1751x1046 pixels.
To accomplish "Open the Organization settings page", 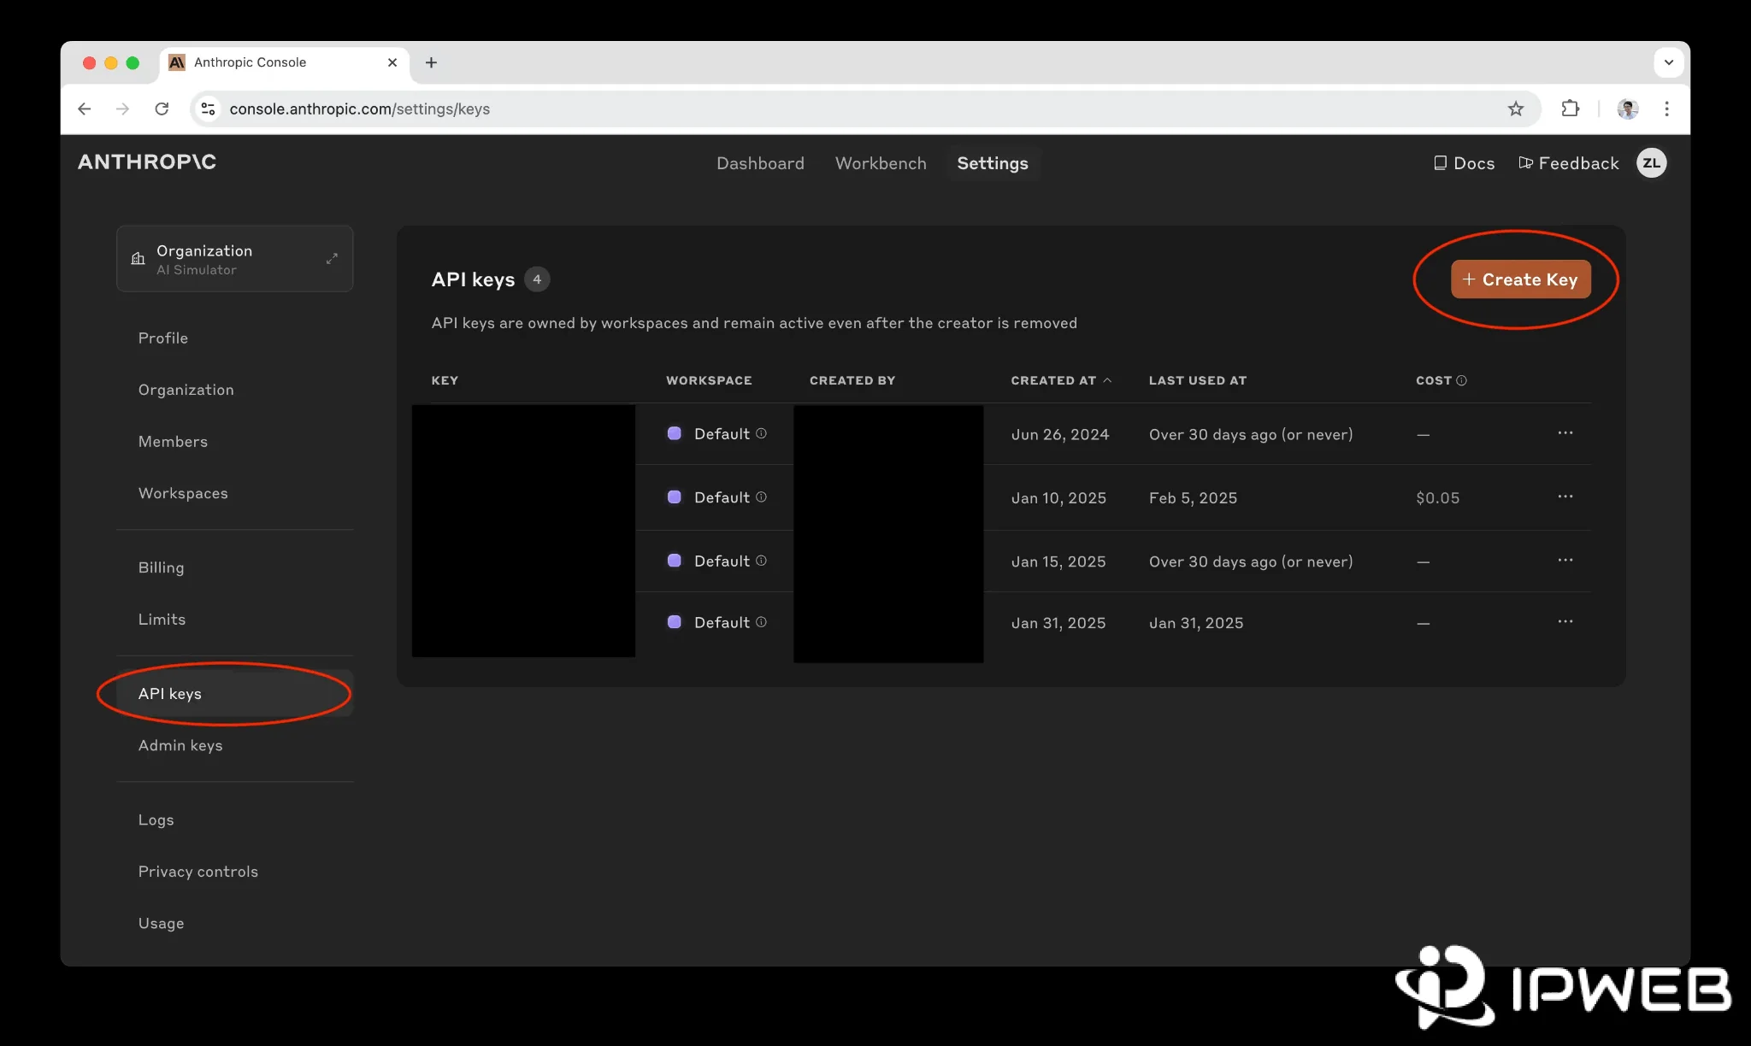I will pyautogui.click(x=186, y=390).
